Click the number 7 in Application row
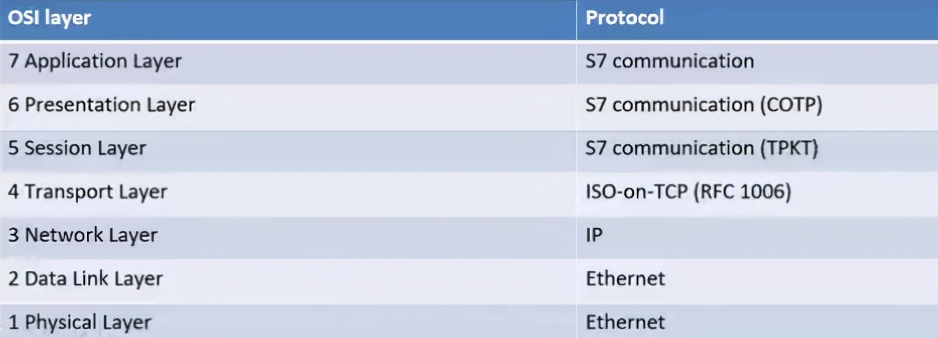The height and width of the screenshot is (338, 938). [x=14, y=62]
